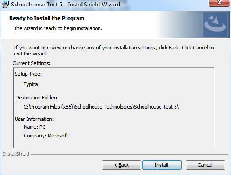The height and width of the screenshot is (175, 231).
Task: Click the review or change settings instruction text
Action: 114,50
